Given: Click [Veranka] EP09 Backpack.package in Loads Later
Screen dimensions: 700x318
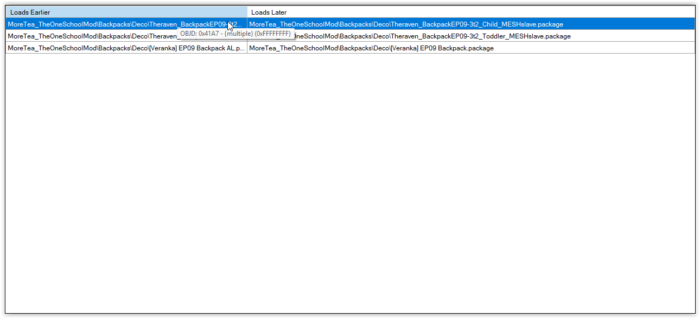Looking at the screenshot, I should click(371, 48).
